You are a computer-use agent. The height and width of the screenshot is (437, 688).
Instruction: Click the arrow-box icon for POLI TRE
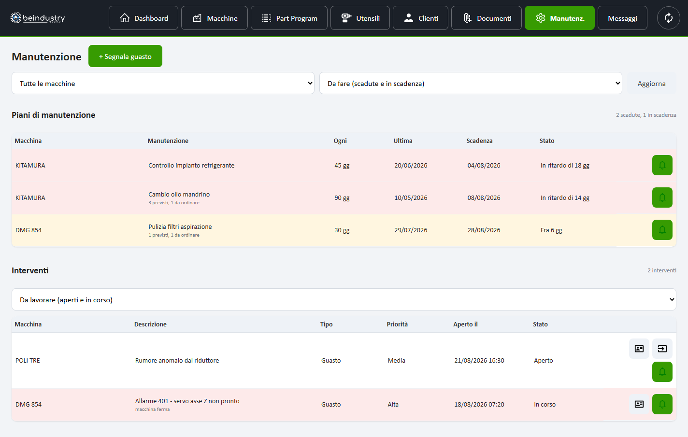pos(662,349)
